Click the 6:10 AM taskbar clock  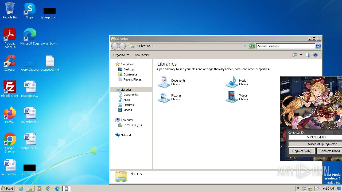[328, 189]
